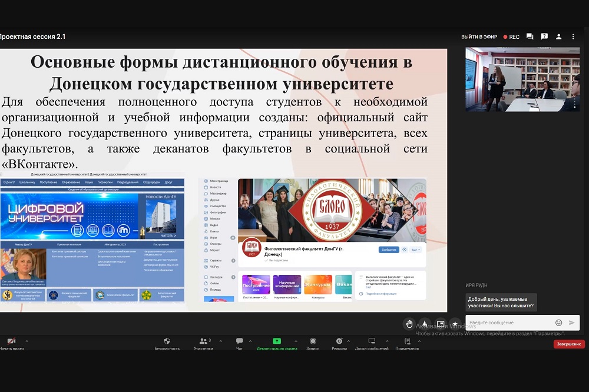Open the Безопасность security shield
589x392 pixels.
[167, 341]
